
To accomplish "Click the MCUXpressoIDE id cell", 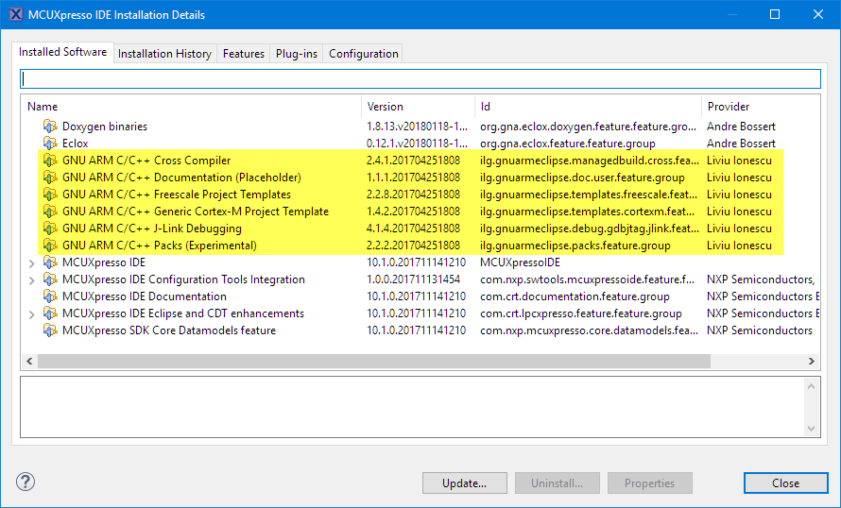I will (x=520, y=262).
